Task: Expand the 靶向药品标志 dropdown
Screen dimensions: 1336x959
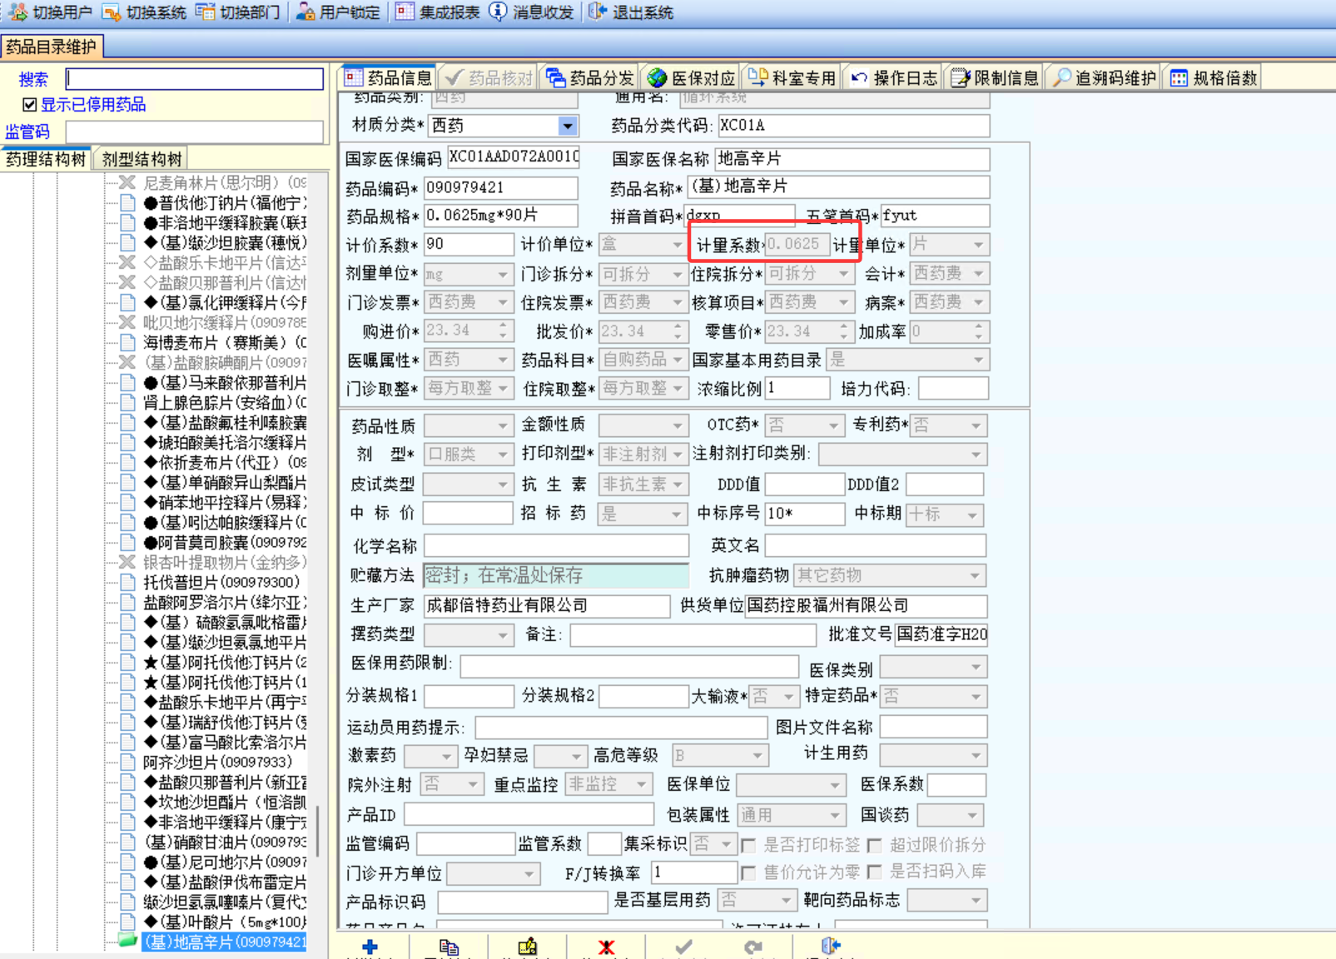Action: click(x=976, y=901)
